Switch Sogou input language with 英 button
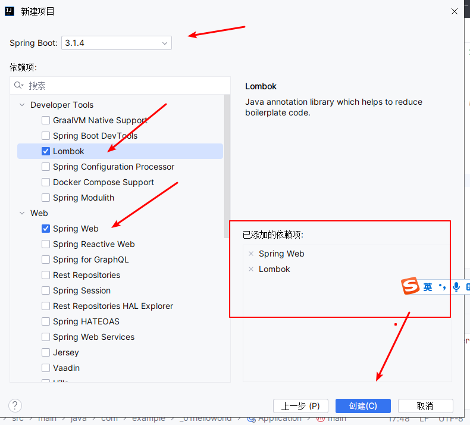The image size is (470, 425). (427, 287)
